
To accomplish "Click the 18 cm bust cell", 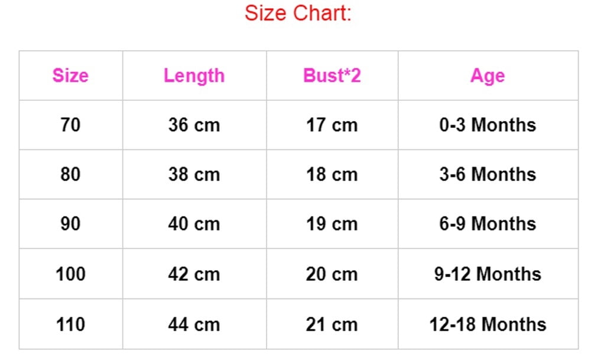I will point(332,175).
